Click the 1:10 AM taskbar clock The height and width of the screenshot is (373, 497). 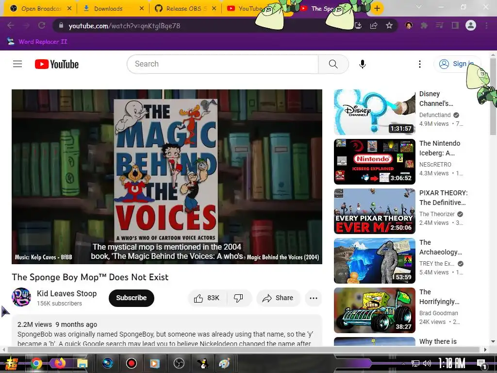click(452, 363)
